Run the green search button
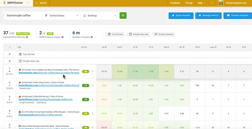The image size is (252, 129). tap(123, 15)
